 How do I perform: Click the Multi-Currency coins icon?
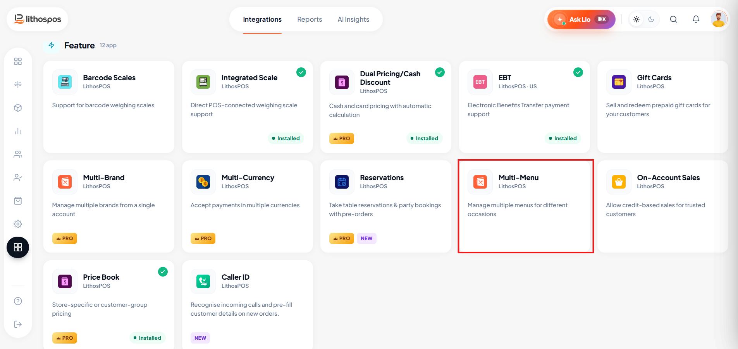click(203, 182)
